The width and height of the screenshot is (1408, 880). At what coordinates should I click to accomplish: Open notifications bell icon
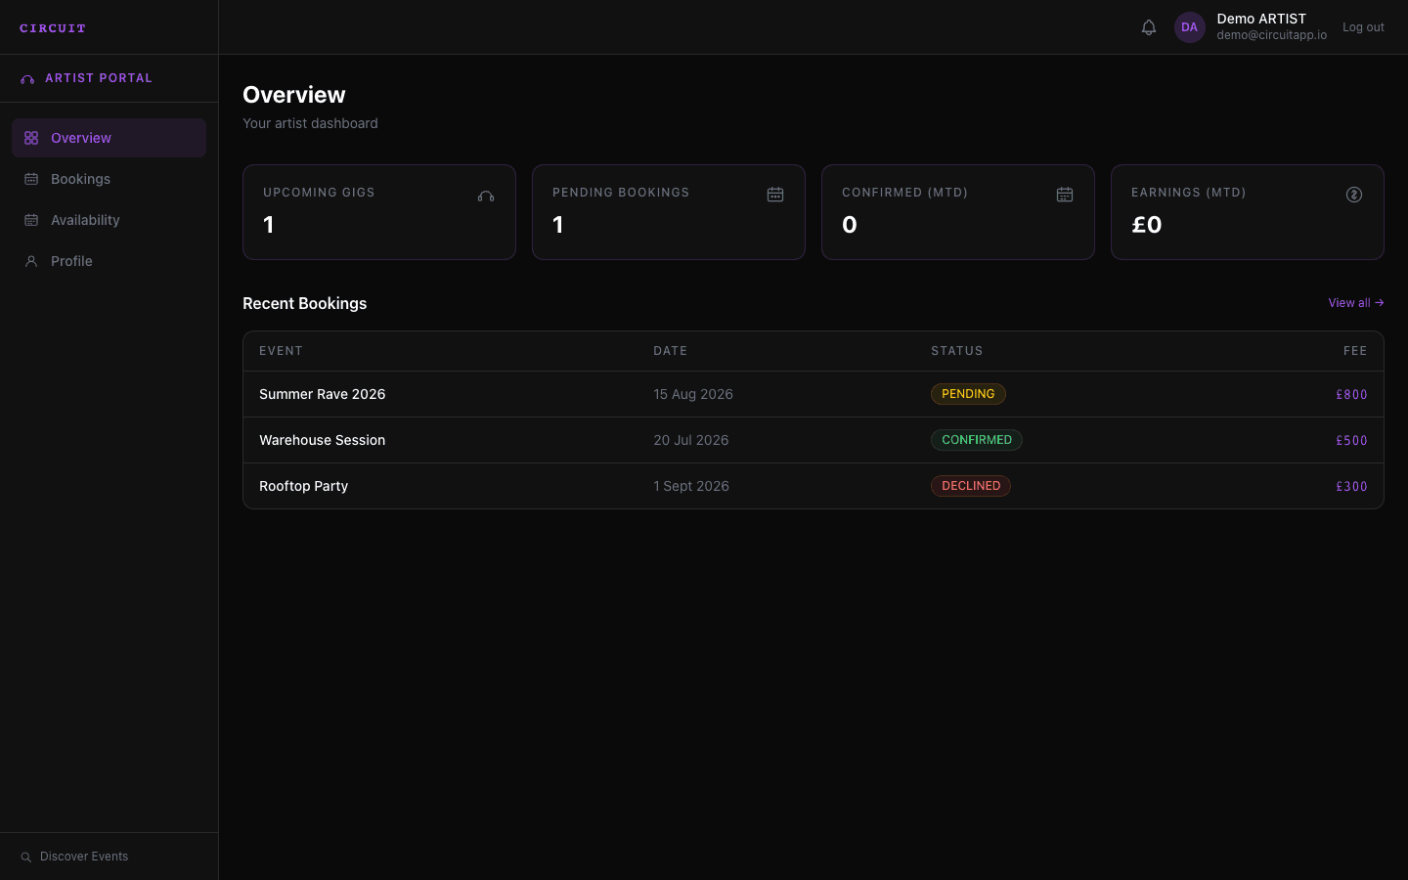[1149, 27]
